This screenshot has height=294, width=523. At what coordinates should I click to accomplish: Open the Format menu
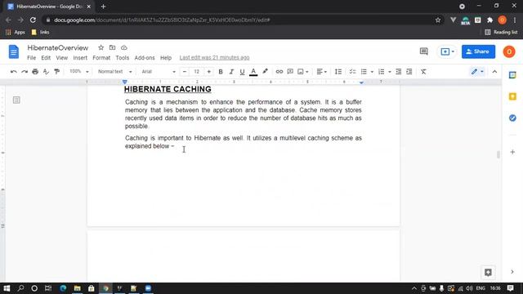[101, 58]
